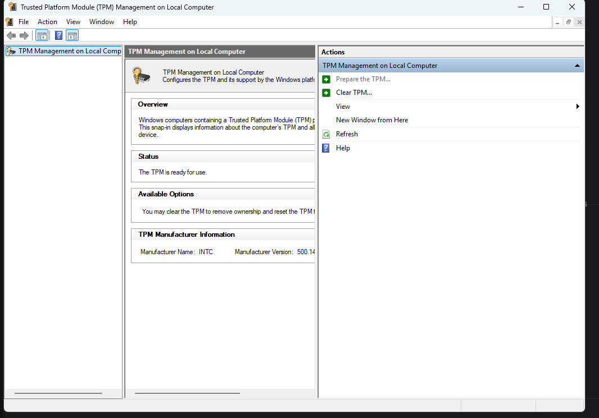Select Prepare the TPM... action

pos(364,79)
